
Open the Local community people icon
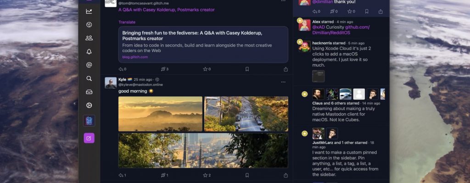coord(89,38)
